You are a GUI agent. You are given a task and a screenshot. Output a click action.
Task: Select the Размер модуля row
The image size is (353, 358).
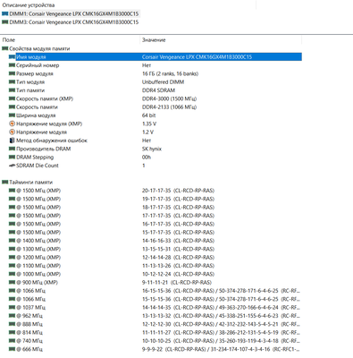coord(155,73)
